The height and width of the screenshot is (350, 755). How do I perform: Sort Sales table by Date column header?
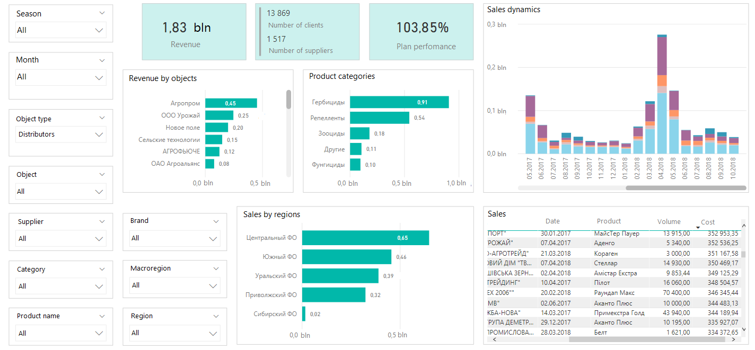(552, 221)
